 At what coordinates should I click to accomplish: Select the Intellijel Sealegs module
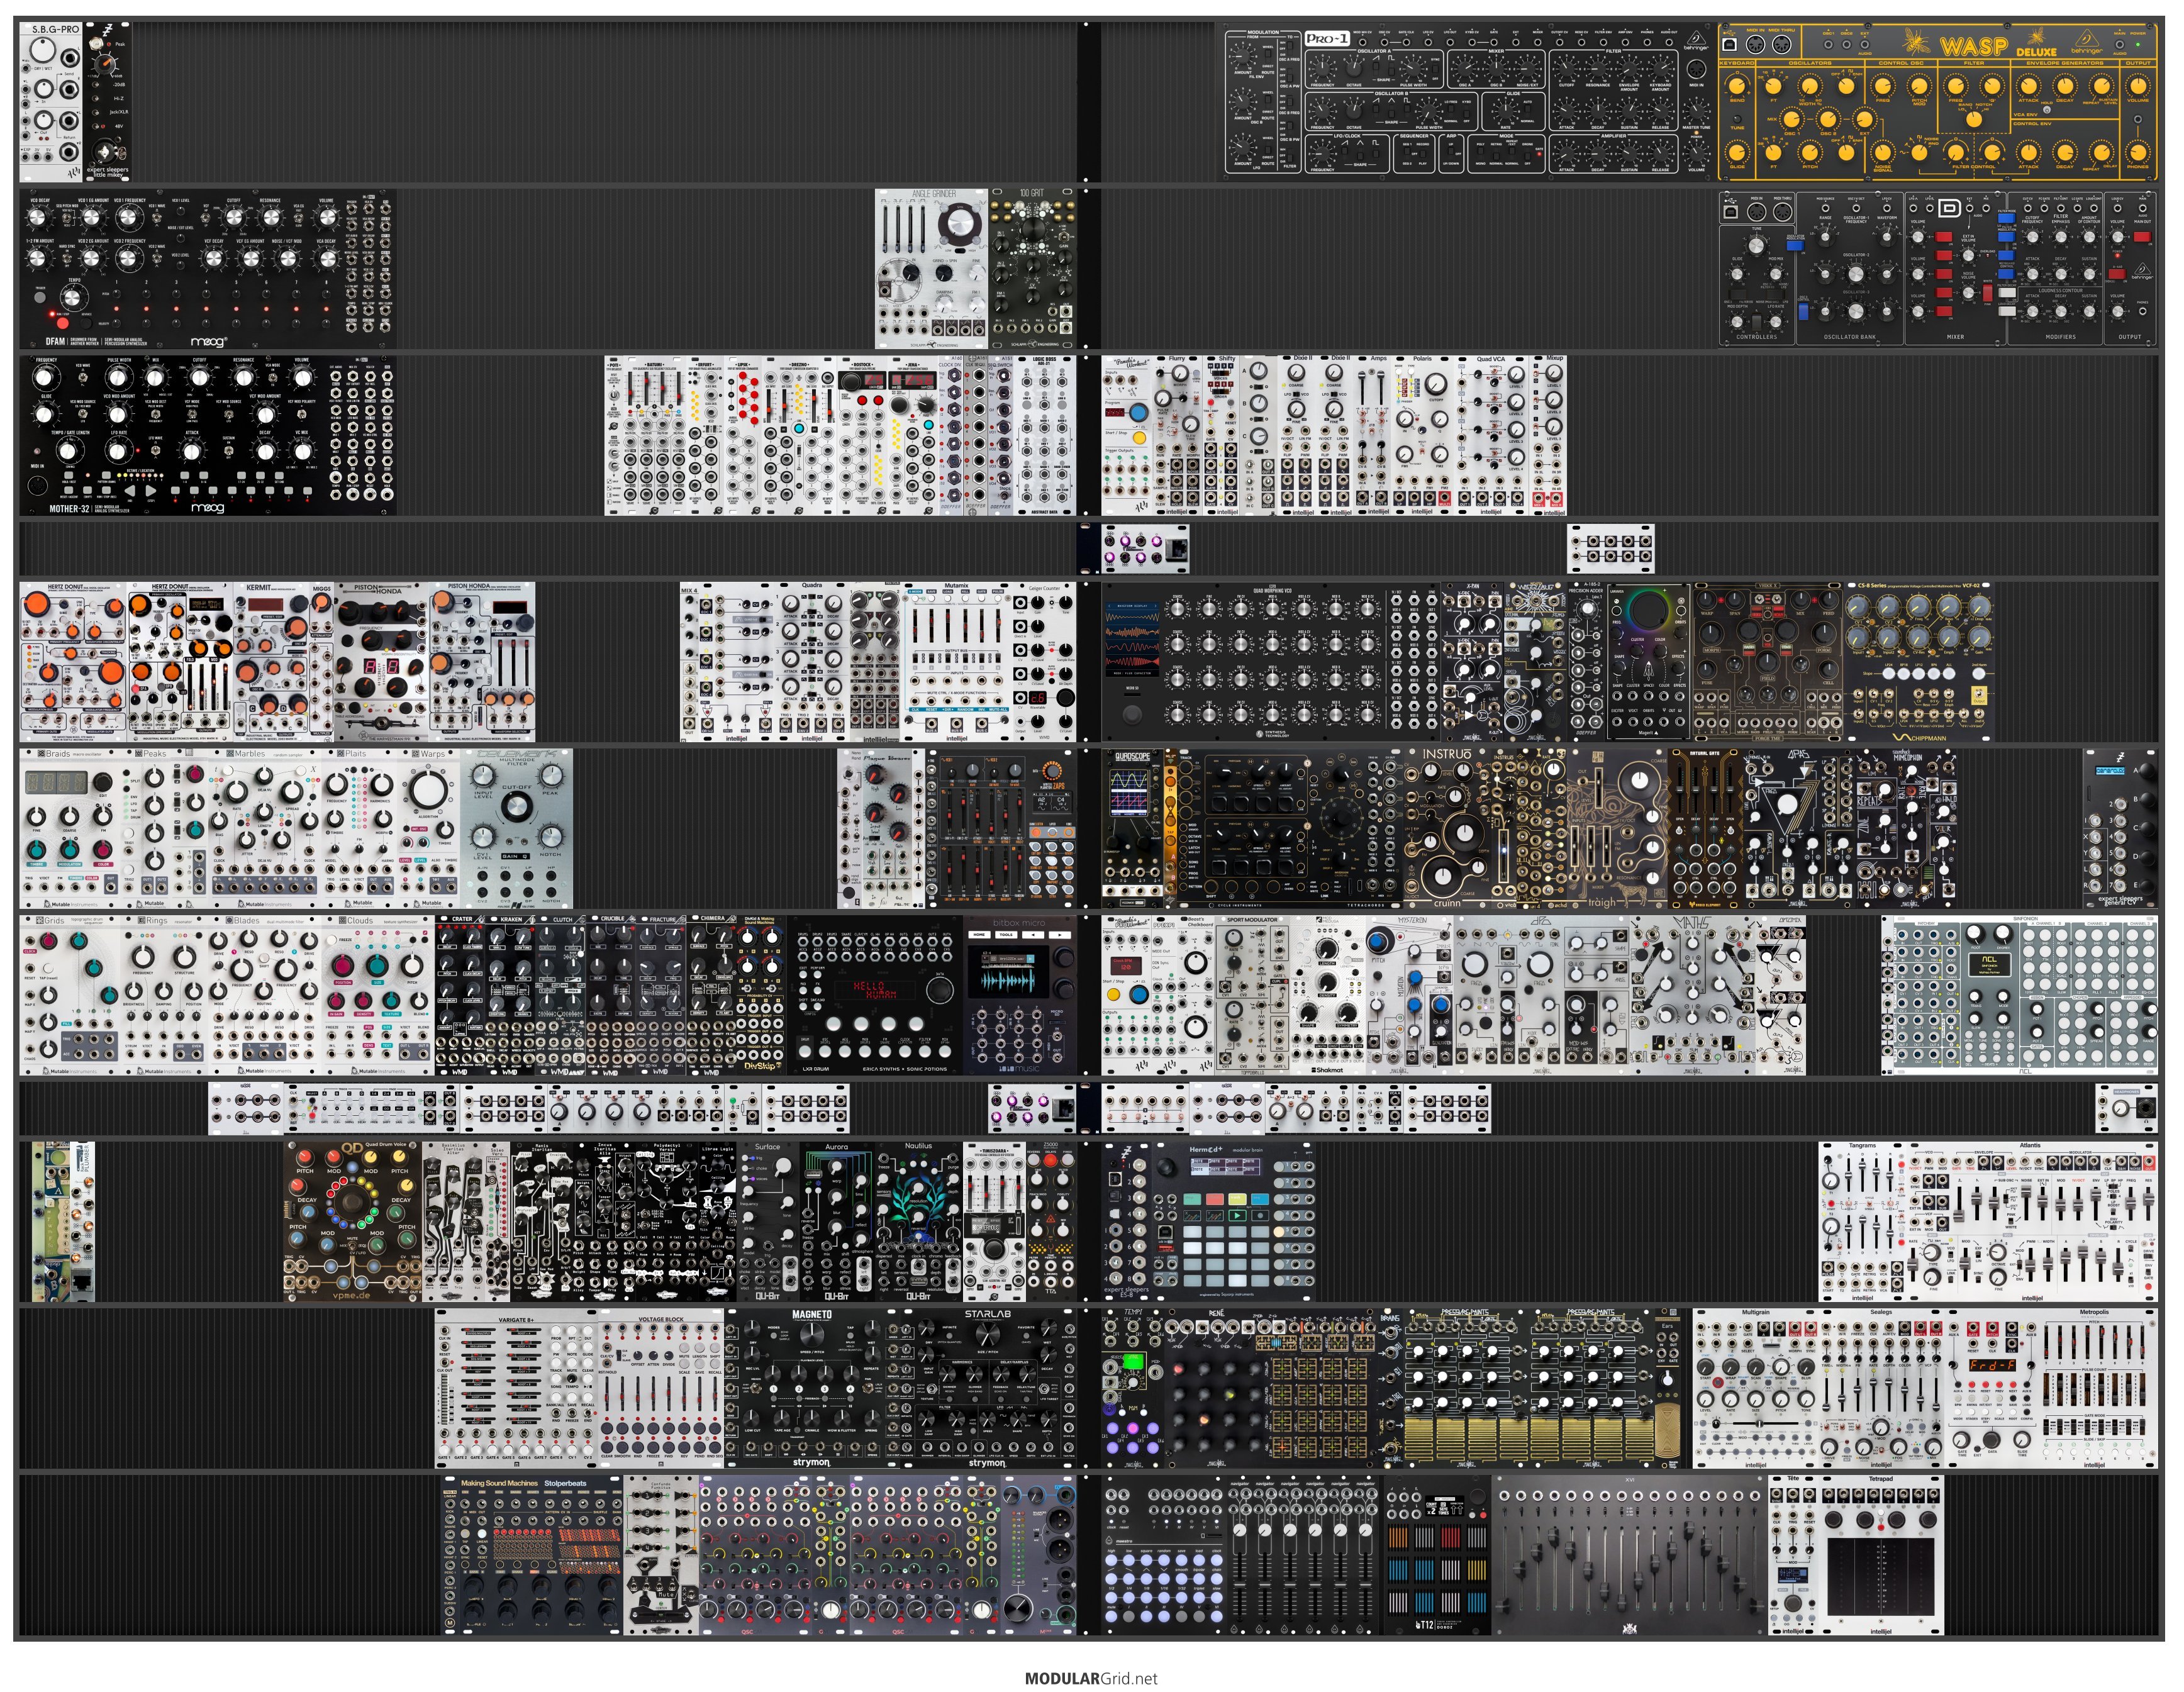pos(1881,1388)
